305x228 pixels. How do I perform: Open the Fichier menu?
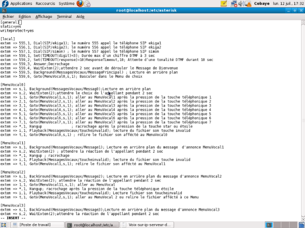click(x=8, y=16)
